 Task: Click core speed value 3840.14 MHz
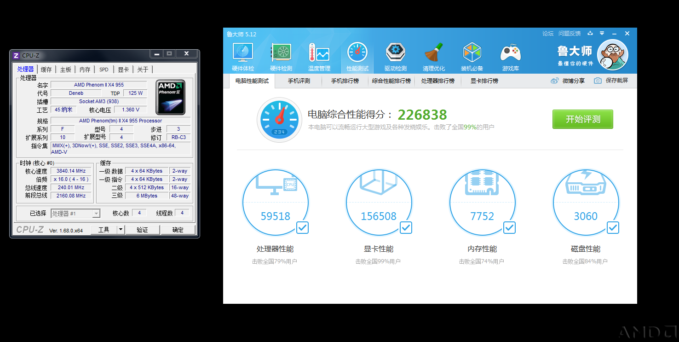(71, 171)
